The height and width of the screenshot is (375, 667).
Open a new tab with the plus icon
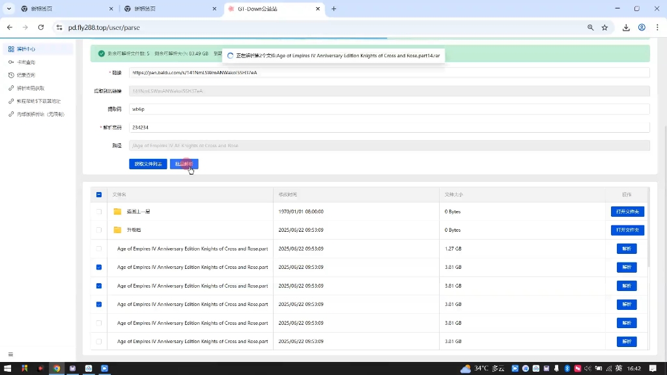pos(333,8)
